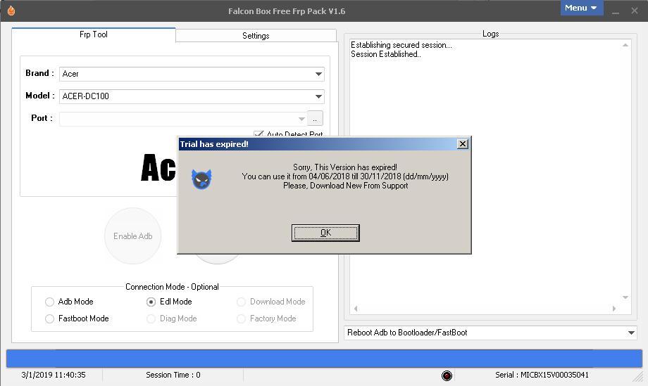Image resolution: width=648 pixels, height=386 pixels.
Task: Click the 'Please, Download New From Support' text
Action: (346, 186)
